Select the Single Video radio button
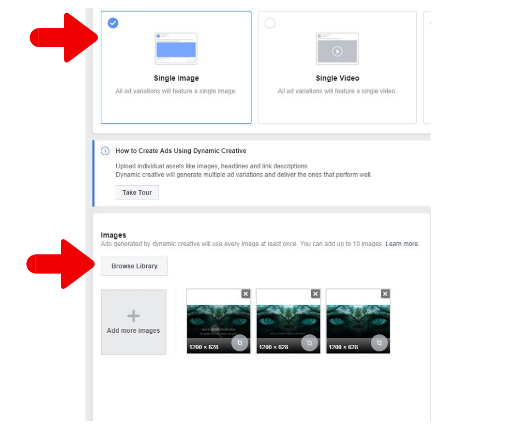The height and width of the screenshot is (432, 515). 270,23
